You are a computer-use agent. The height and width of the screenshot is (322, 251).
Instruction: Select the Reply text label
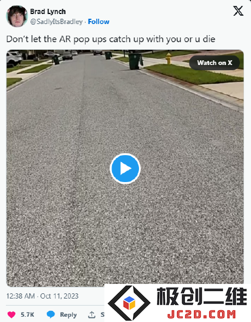[68, 314]
